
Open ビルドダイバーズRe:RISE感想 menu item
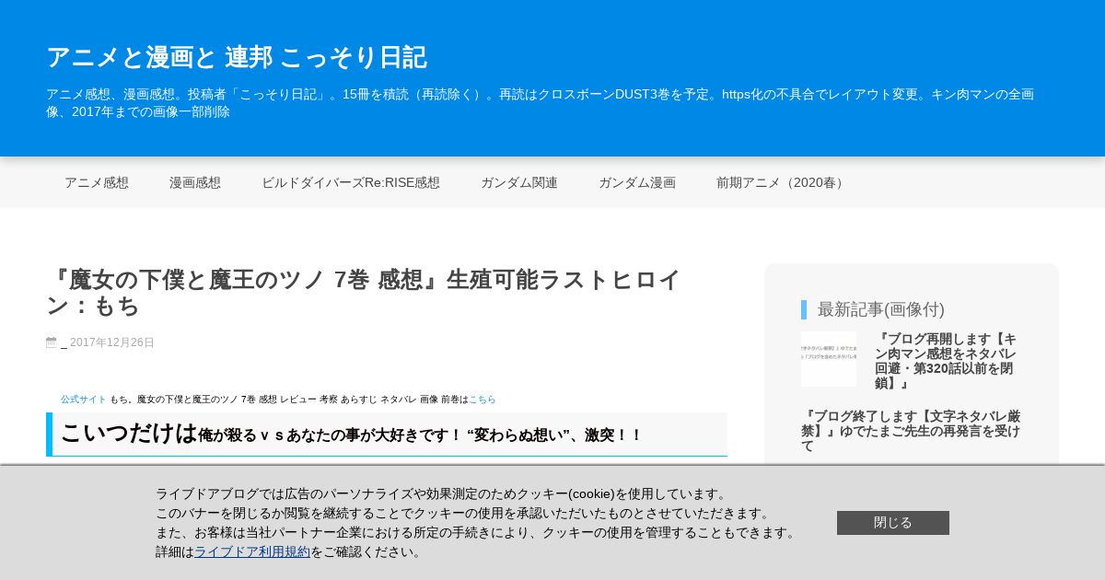click(x=351, y=182)
